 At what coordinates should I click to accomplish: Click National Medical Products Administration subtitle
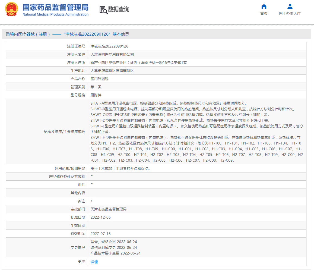click(x=55, y=14)
